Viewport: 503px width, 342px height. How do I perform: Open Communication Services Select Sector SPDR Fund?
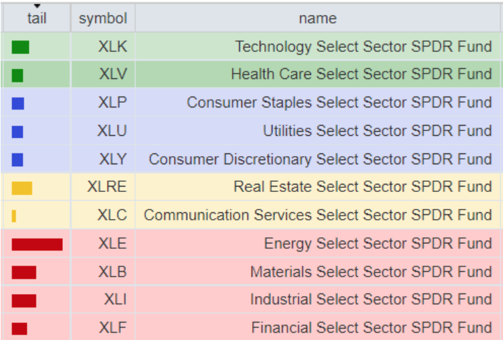click(x=318, y=216)
